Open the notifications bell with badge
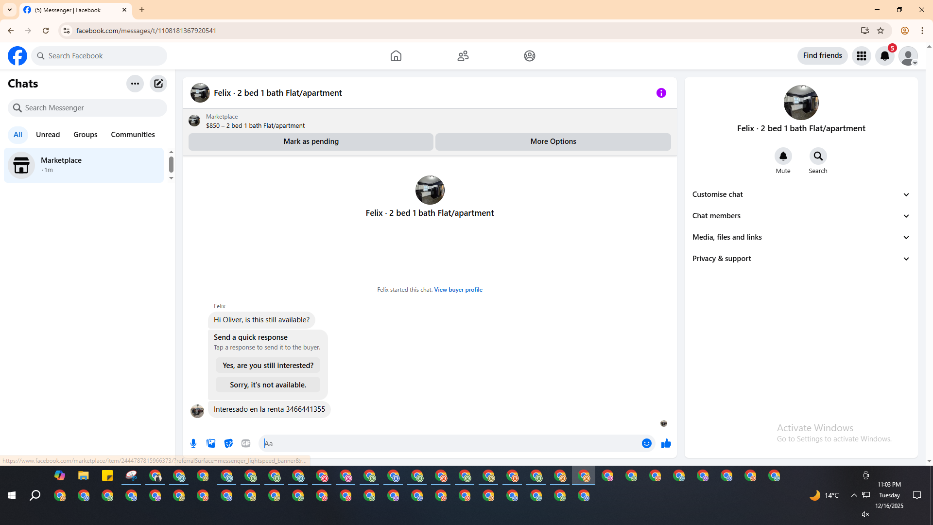 point(885,56)
